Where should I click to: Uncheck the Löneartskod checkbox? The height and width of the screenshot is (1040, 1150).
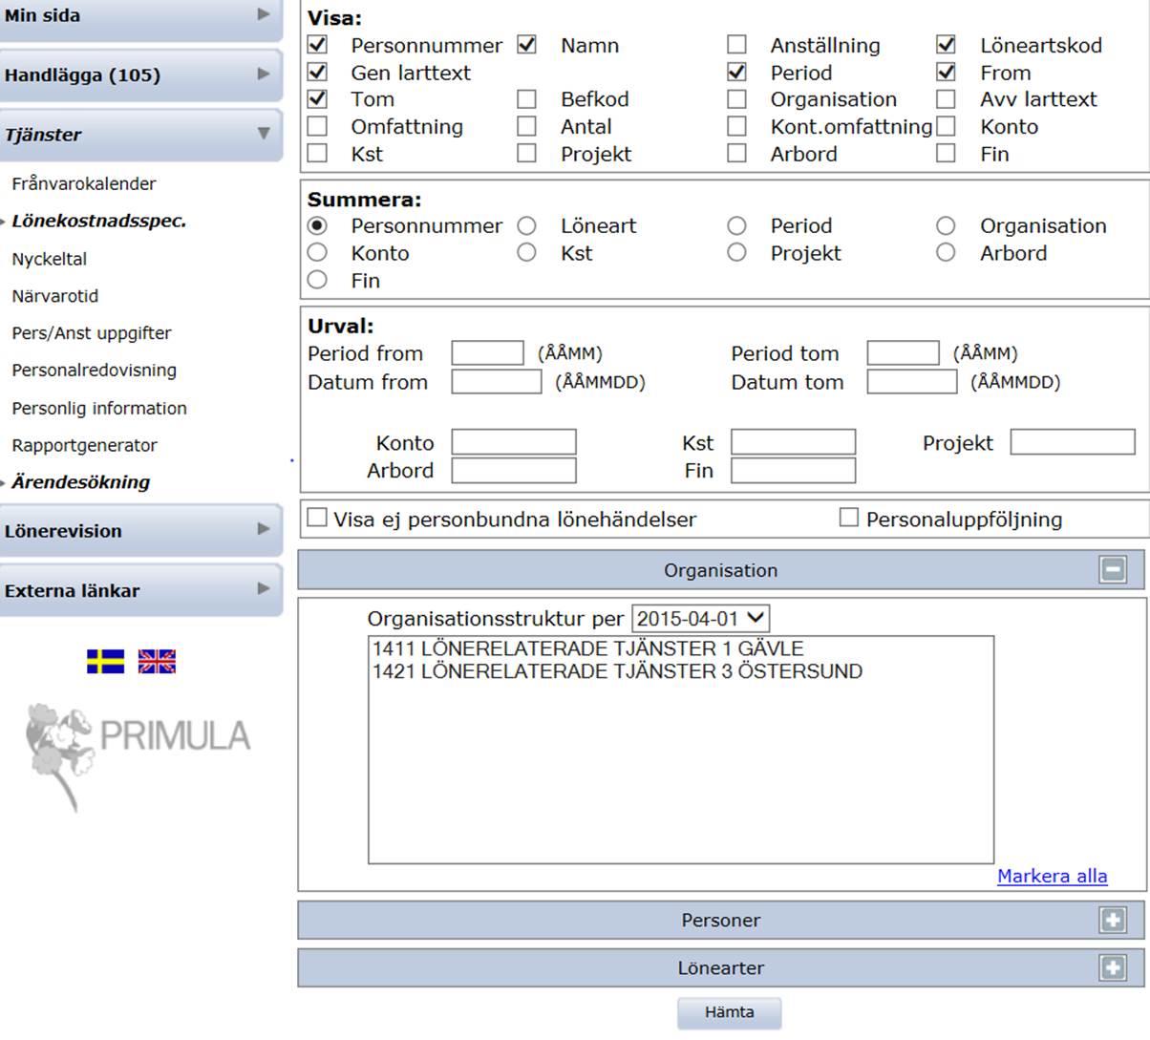click(x=946, y=44)
